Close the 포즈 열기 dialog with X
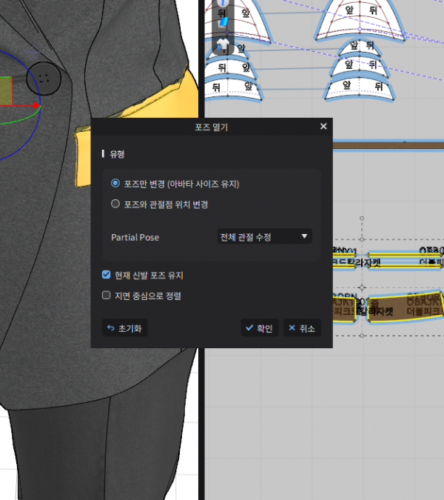 323,127
